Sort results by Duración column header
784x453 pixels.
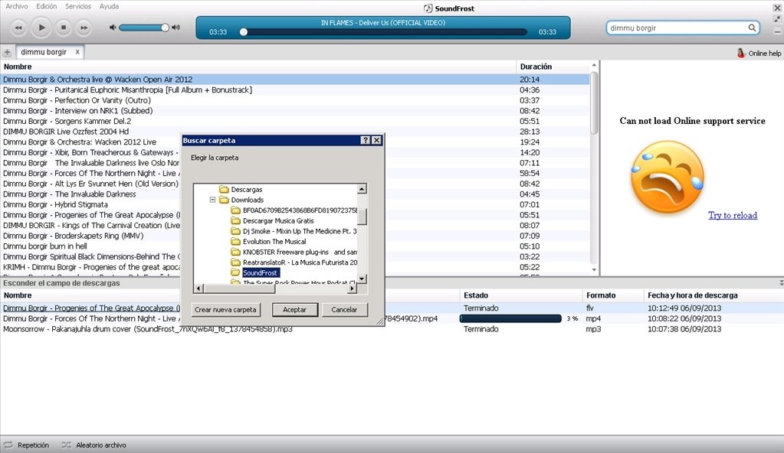(553, 67)
